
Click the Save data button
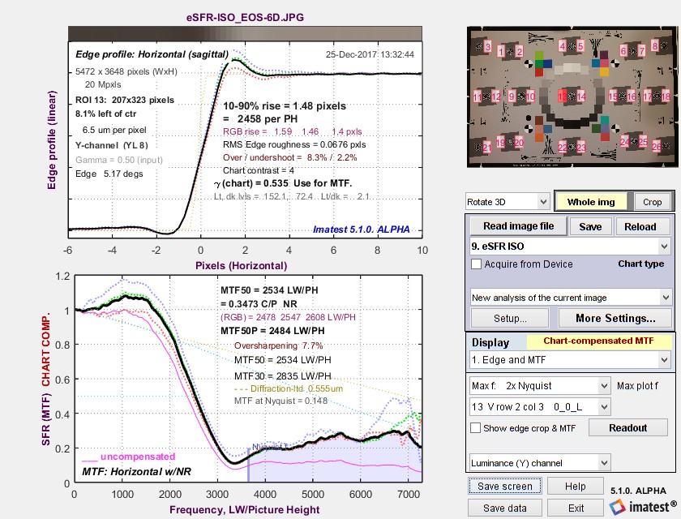coord(504,508)
